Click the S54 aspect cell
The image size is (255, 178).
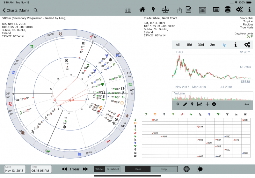(219, 140)
